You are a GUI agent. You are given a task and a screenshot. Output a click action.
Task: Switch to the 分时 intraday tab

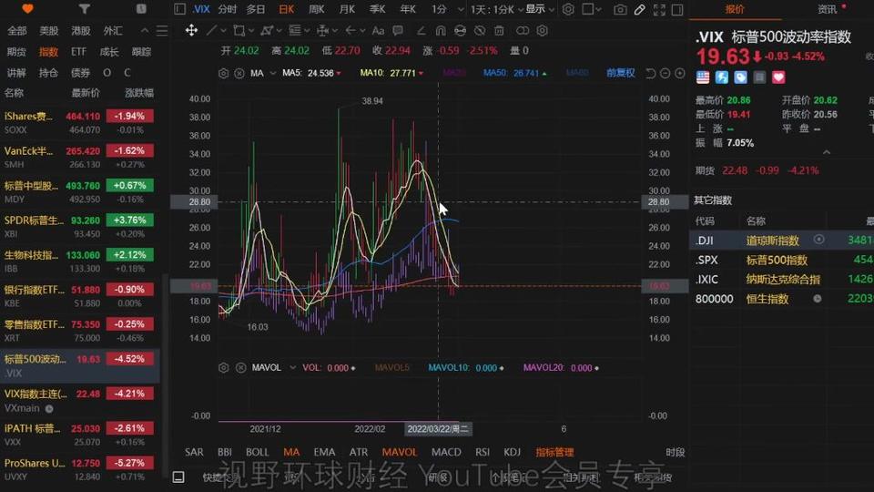(x=228, y=9)
